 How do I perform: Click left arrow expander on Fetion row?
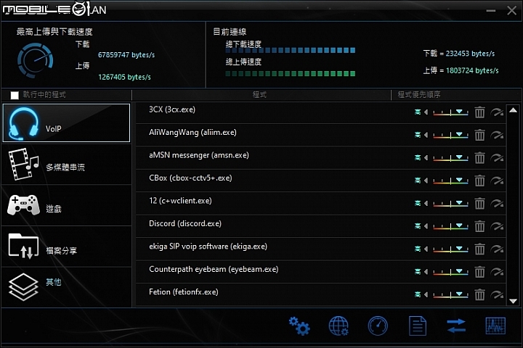[426, 294]
